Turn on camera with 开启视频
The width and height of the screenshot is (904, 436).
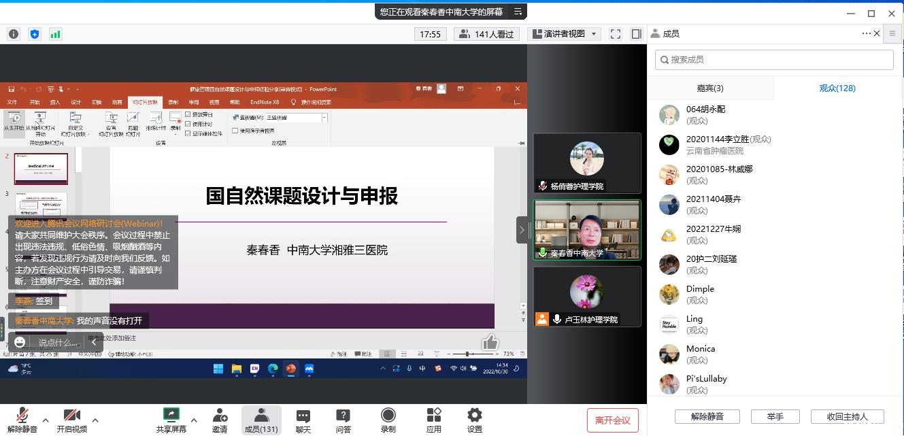pos(71,420)
